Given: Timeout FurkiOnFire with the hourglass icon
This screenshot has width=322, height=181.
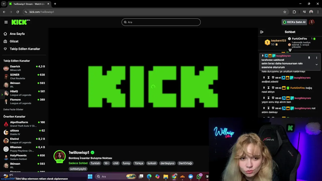Looking at the screenshot, I should pos(268,88).
